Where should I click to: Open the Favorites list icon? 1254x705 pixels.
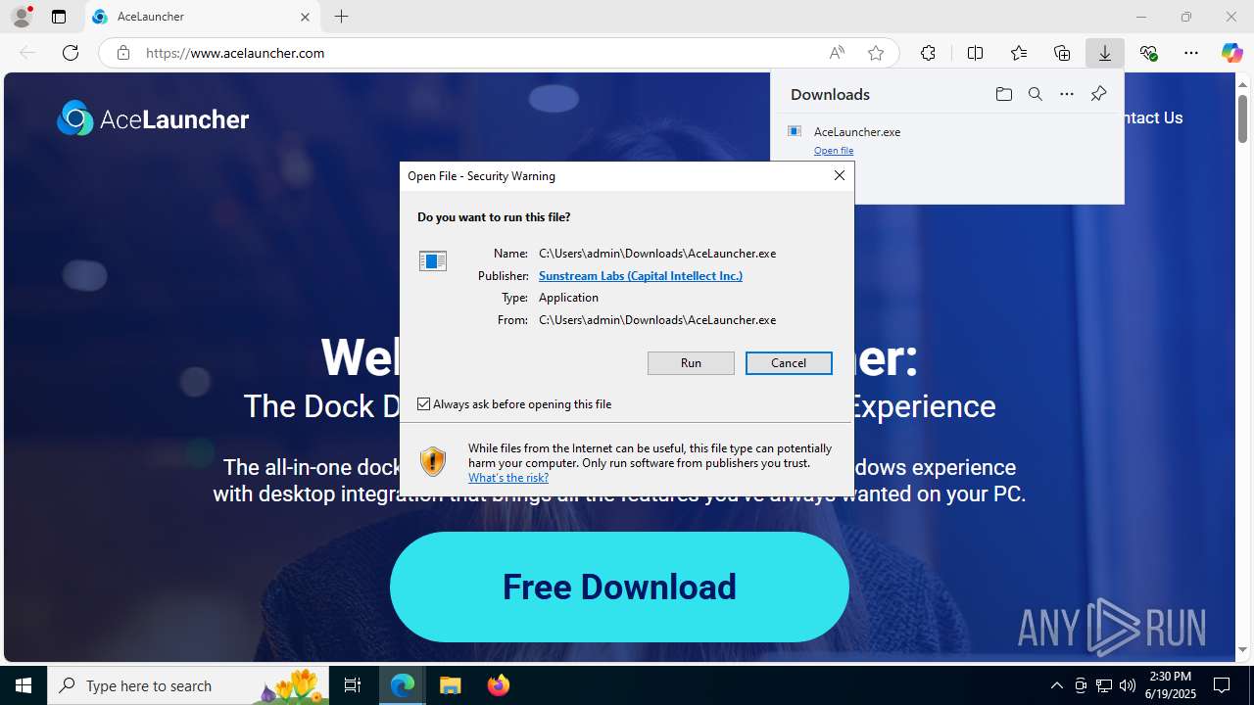point(1019,53)
